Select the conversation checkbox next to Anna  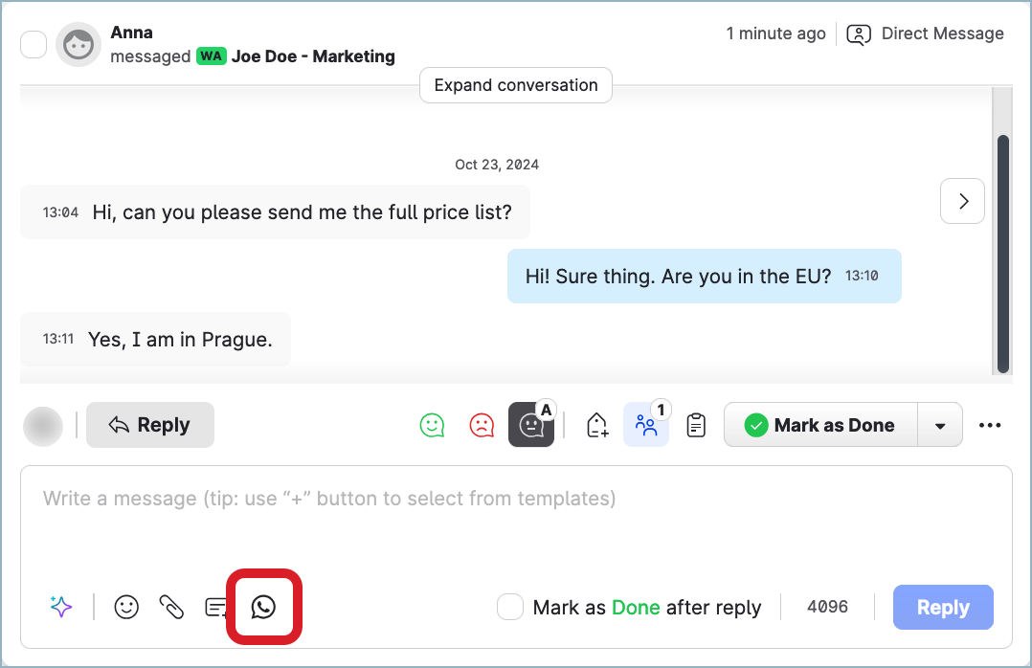pyautogui.click(x=34, y=44)
